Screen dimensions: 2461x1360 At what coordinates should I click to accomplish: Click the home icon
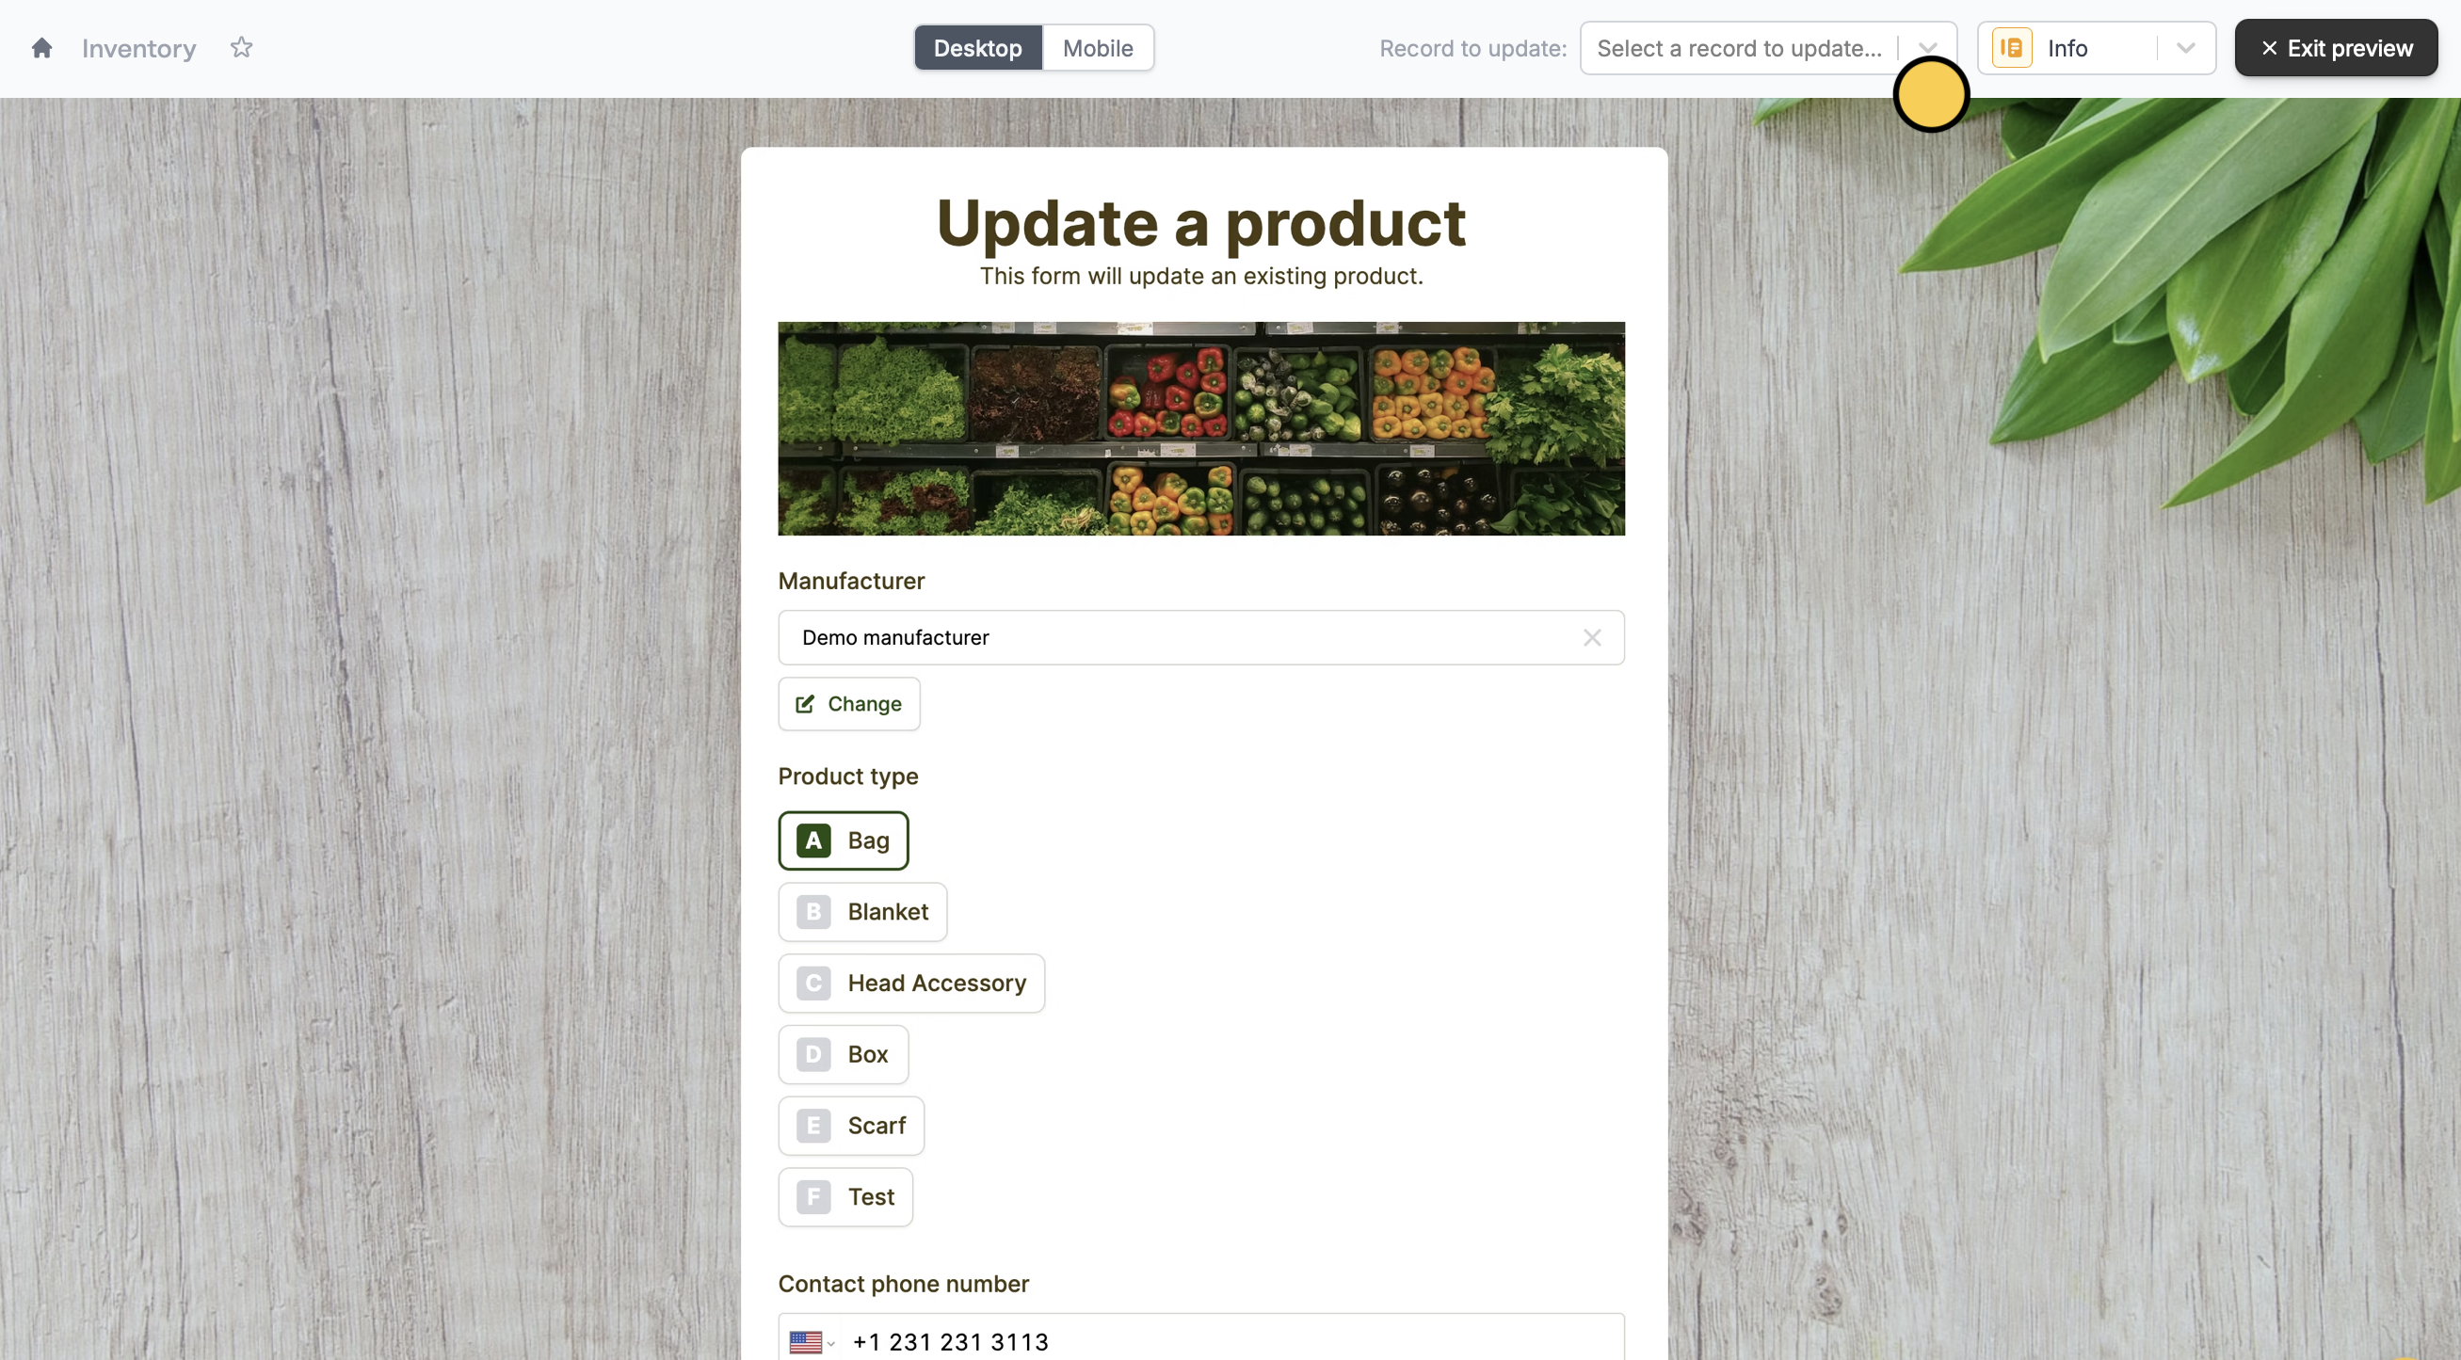[x=41, y=48]
